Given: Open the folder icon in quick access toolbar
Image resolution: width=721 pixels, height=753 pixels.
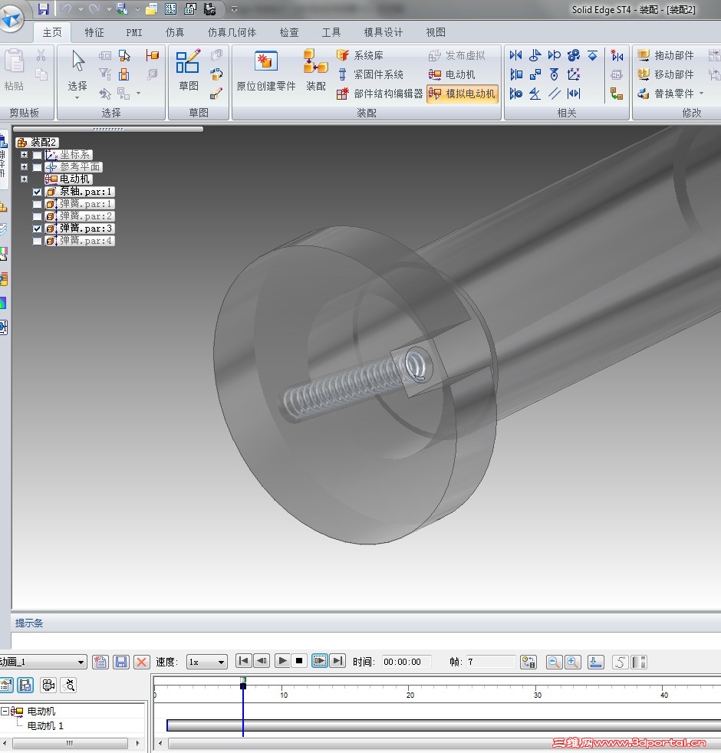Looking at the screenshot, I should [x=151, y=8].
